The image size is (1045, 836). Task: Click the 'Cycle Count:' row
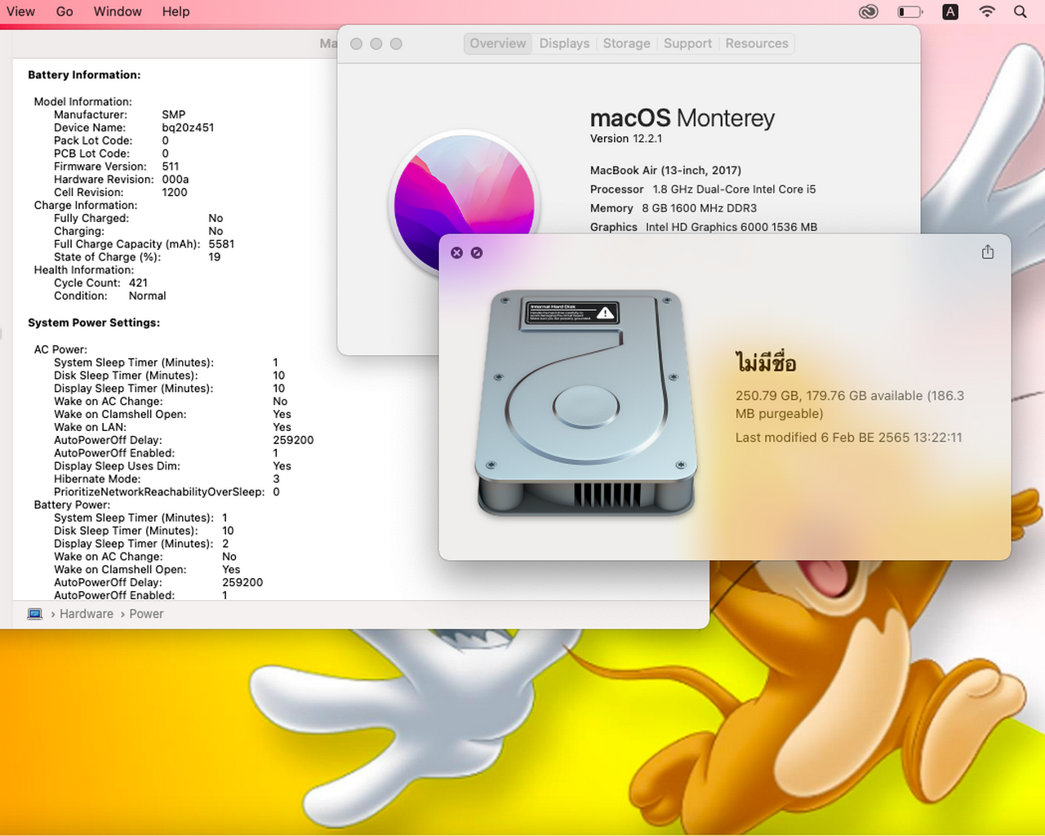point(101,283)
